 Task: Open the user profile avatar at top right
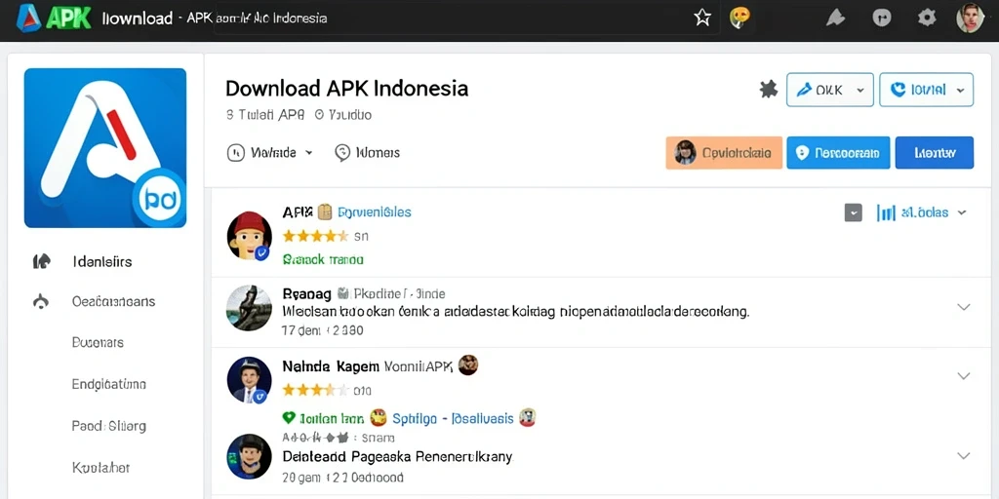point(971,18)
